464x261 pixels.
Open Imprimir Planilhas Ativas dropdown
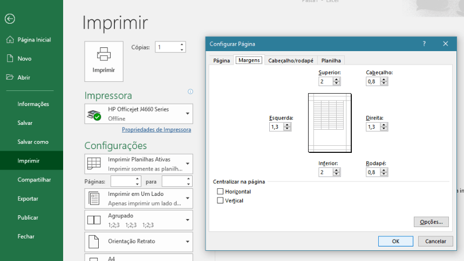(187, 164)
